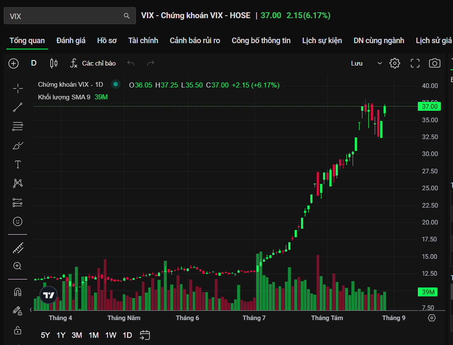Go to the Tài chính tab

pyautogui.click(x=143, y=41)
